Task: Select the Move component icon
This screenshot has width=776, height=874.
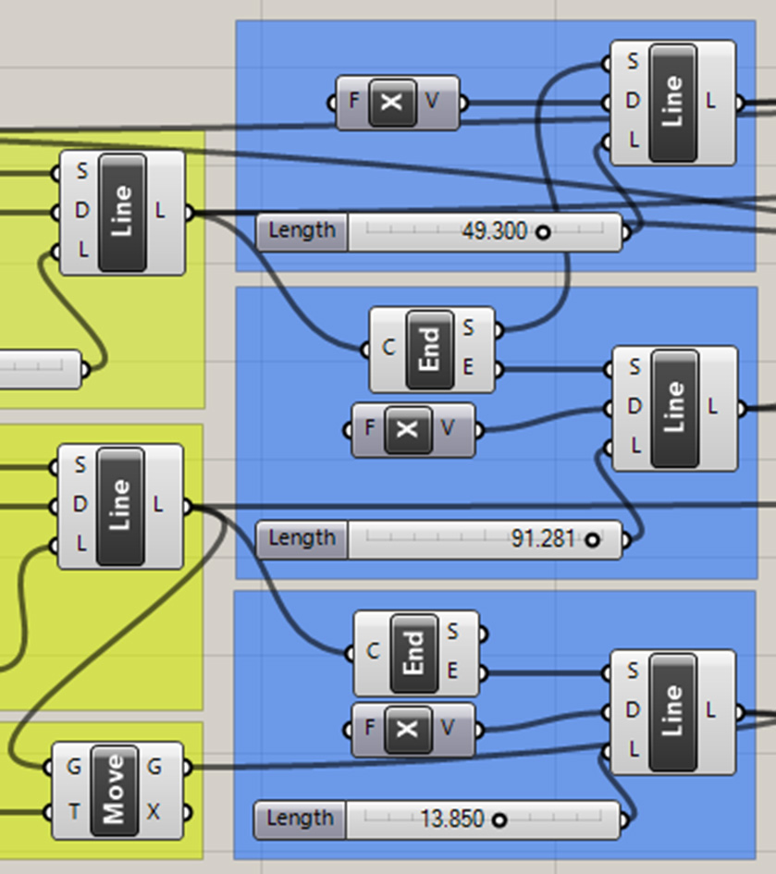Action: 114,790
